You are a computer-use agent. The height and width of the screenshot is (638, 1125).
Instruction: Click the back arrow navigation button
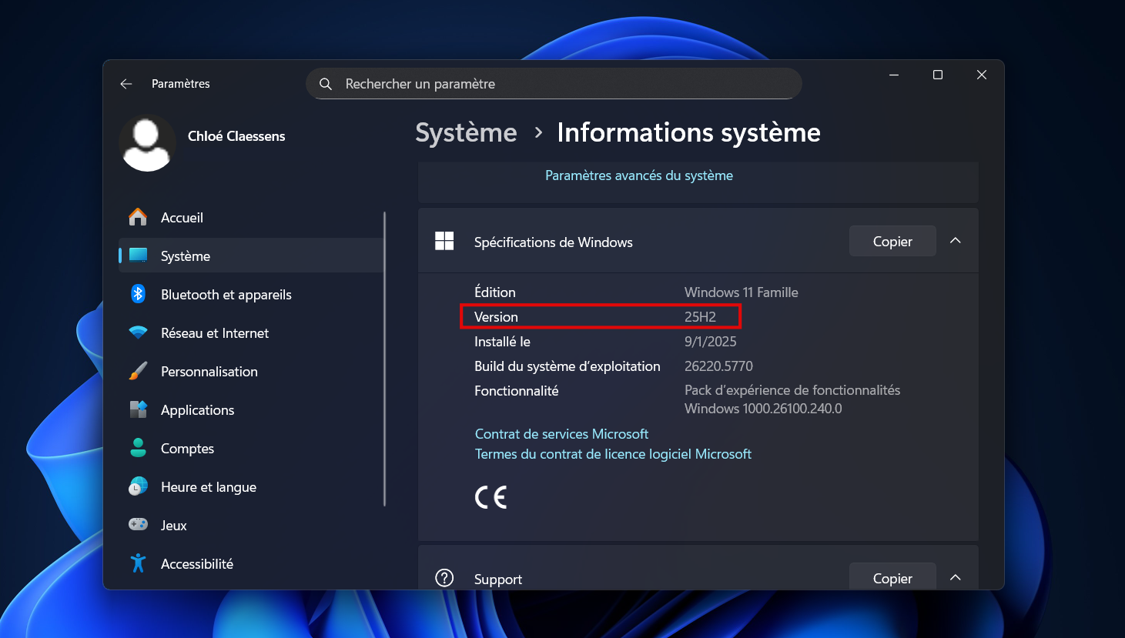click(126, 84)
